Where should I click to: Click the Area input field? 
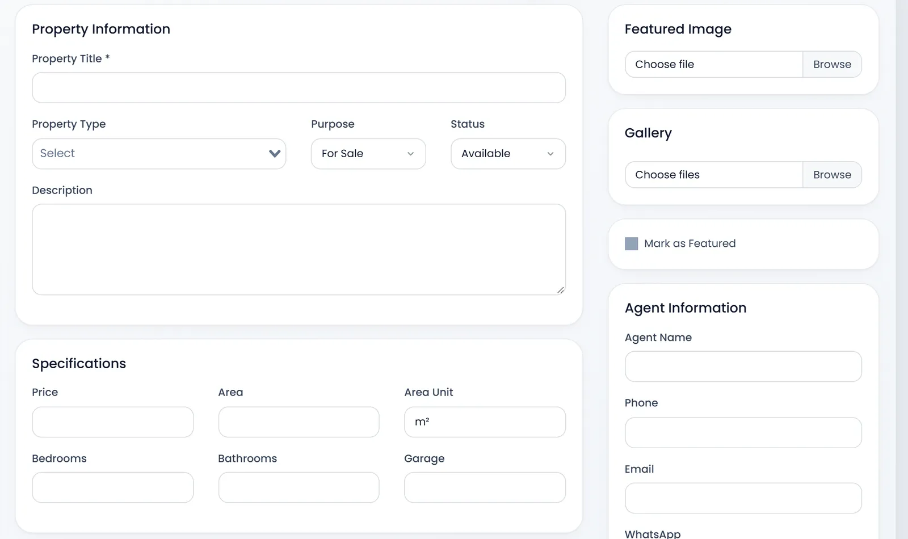coord(299,422)
